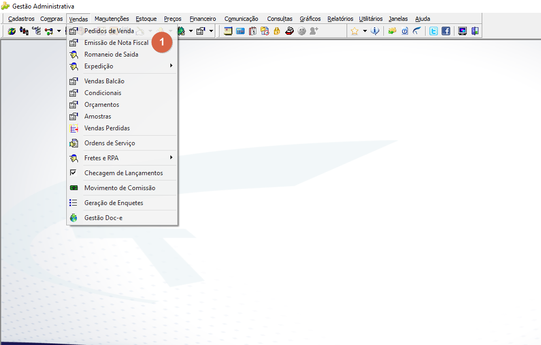Open the calculator icon in toolbar
Screen dimensions: 541x345
coord(240,31)
